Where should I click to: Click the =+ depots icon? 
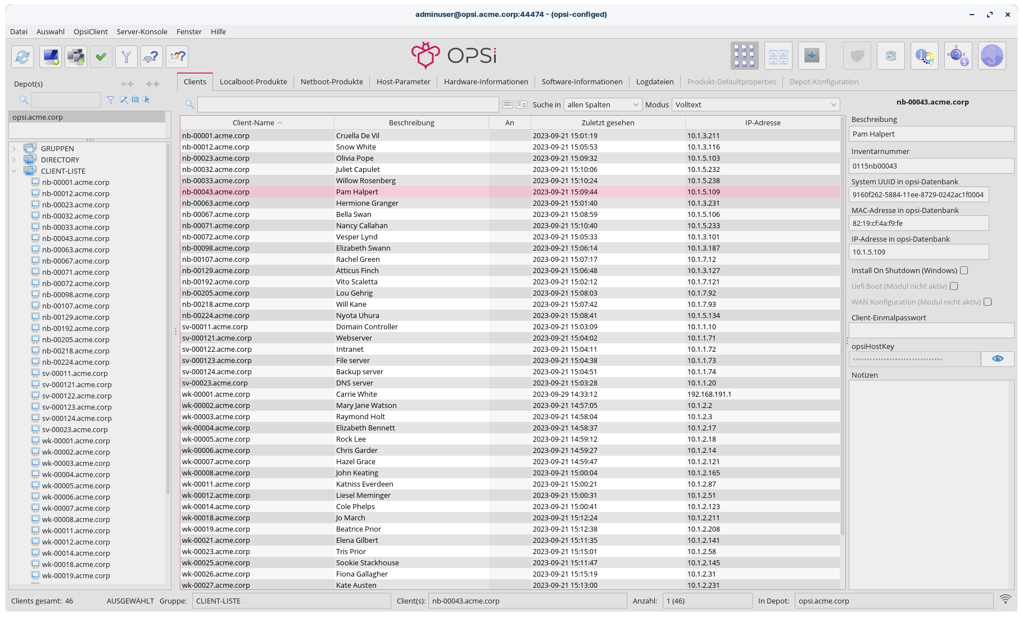(x=128, y=84)
